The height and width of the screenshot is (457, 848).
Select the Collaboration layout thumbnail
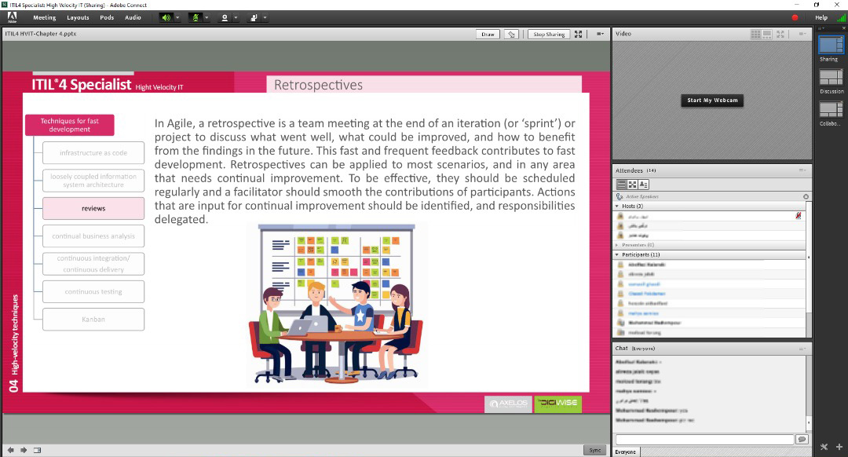[831, 110]
